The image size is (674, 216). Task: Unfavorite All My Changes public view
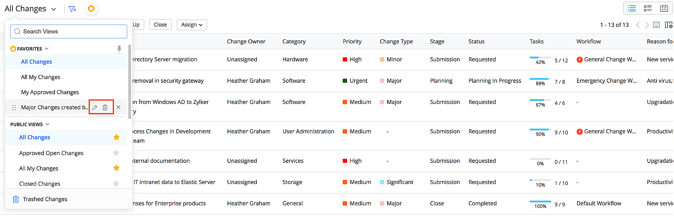point(116,168)
